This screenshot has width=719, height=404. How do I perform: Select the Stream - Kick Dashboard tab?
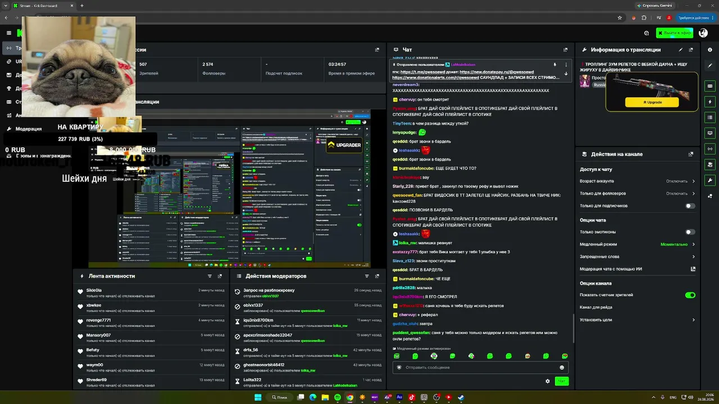44,6
